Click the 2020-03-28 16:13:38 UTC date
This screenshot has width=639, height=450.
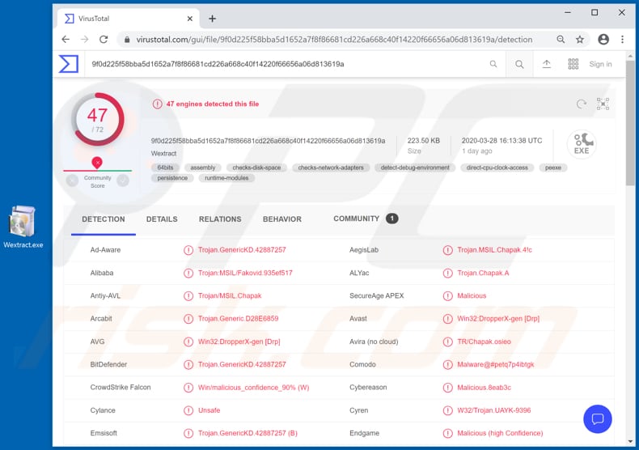[x=501, y=141]
